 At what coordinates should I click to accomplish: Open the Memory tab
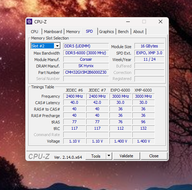73,32
